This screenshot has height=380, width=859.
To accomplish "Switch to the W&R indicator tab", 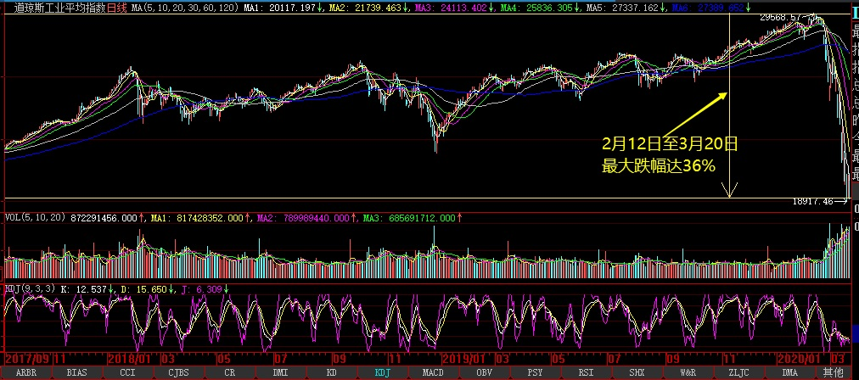I will (x=688, y=372).
